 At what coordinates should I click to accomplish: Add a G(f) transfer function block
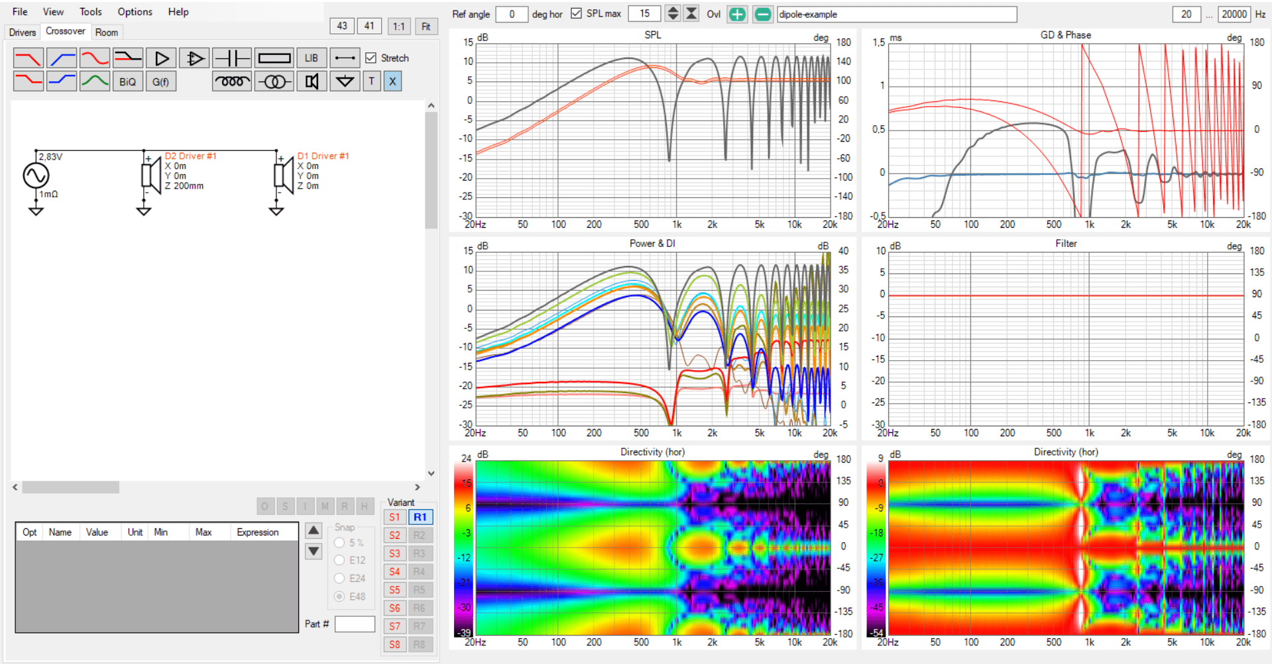[161, 81]
